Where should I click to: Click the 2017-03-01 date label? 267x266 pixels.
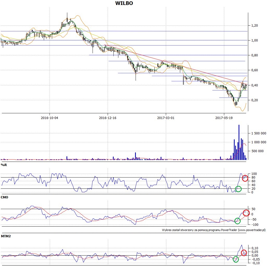click(x=166, y=118)
